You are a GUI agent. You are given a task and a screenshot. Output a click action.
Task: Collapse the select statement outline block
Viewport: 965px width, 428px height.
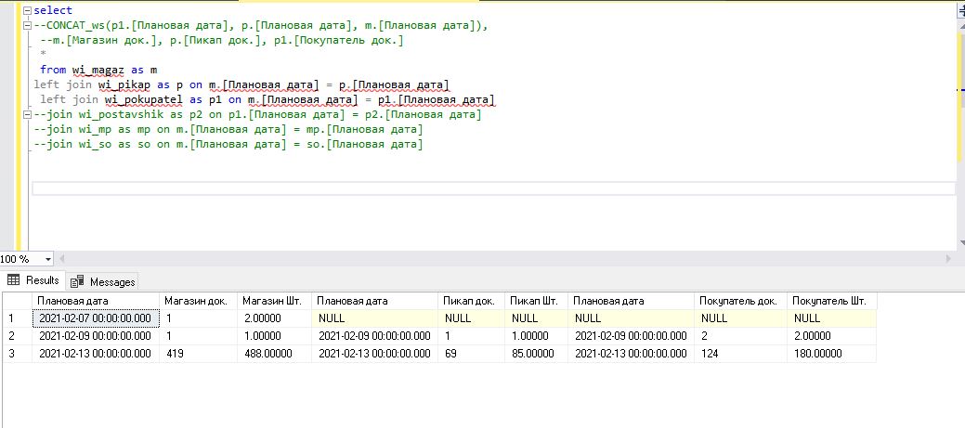[26, 10]
